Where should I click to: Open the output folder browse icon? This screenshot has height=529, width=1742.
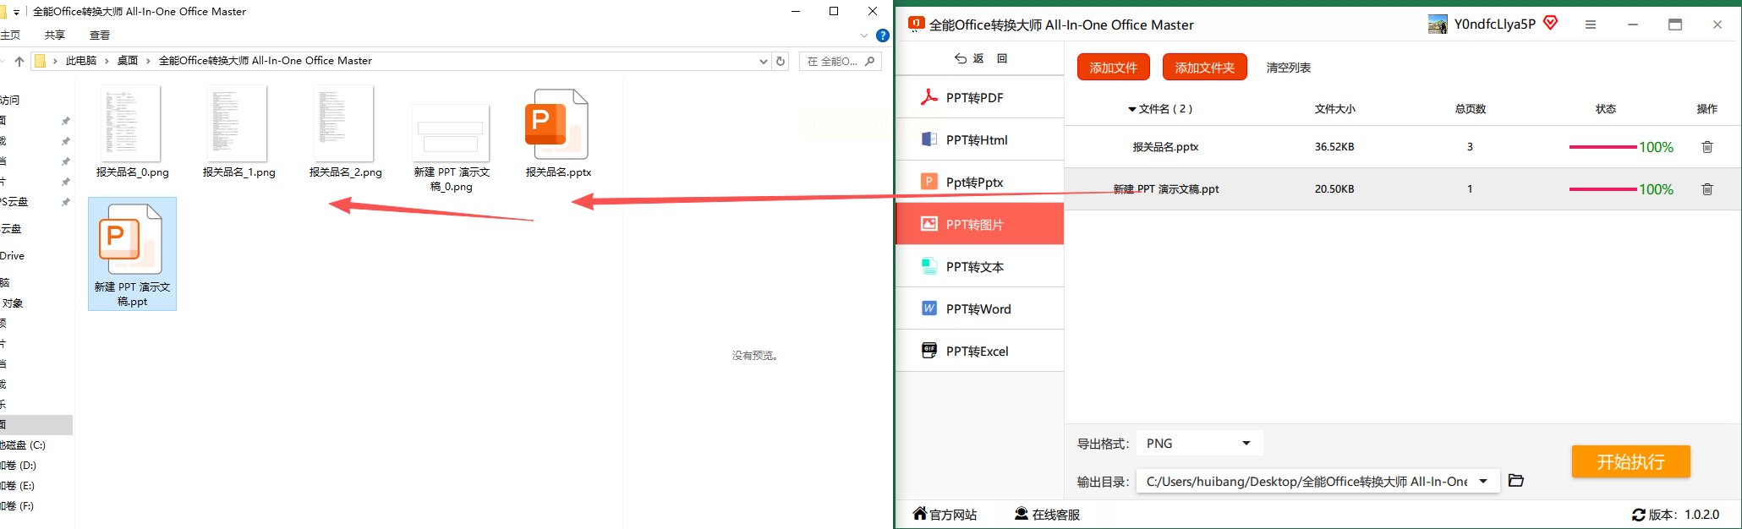(1515, 481)
